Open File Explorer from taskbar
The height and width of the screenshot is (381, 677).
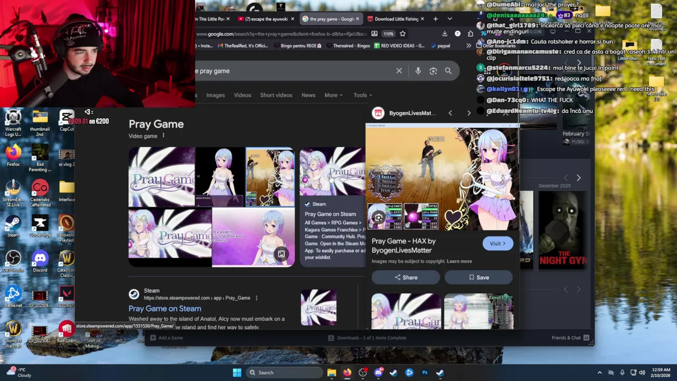332,373
